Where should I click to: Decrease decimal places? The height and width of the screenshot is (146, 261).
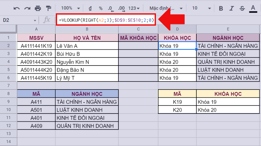111,8
